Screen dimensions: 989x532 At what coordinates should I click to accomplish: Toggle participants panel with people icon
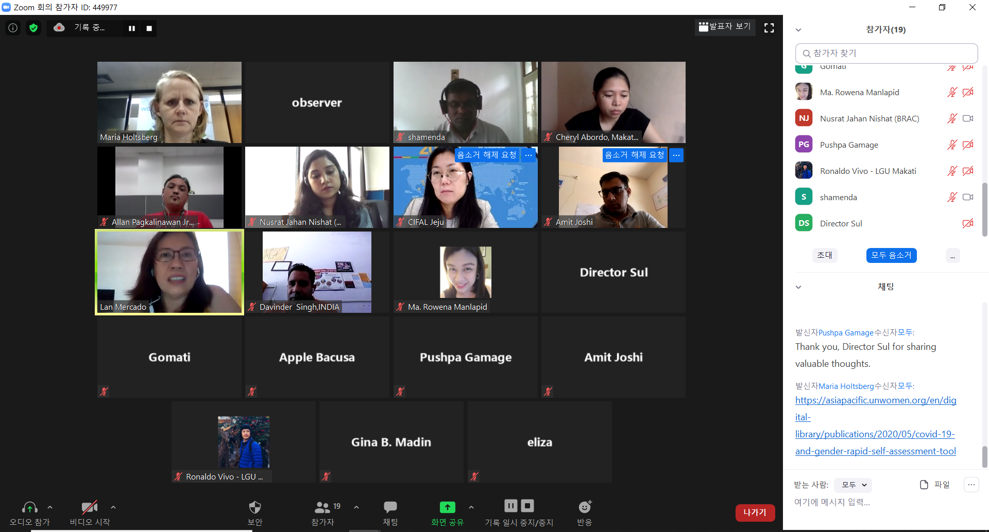coord(322,507)
